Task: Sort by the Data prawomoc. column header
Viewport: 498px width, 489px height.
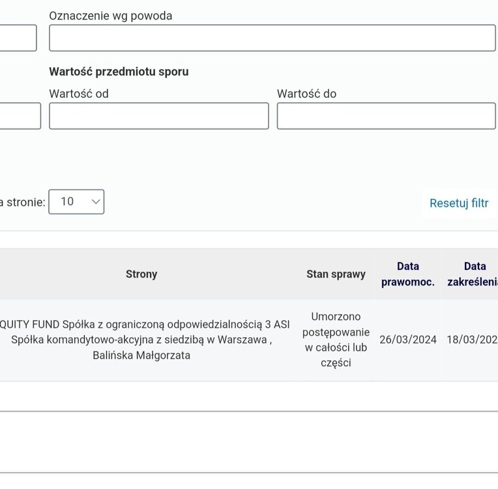Action: [408, 274]
